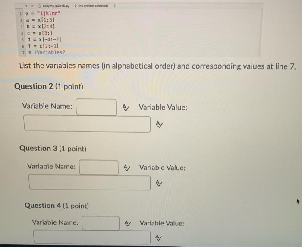Click the comment line '# ?Variables?'
Image resolution: width=302 pixels, height=247 pixels.
click(47, 52)
